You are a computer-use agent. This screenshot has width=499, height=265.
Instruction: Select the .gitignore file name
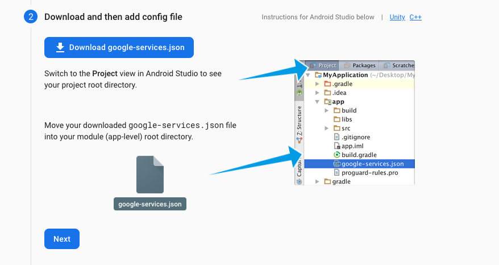356,137
